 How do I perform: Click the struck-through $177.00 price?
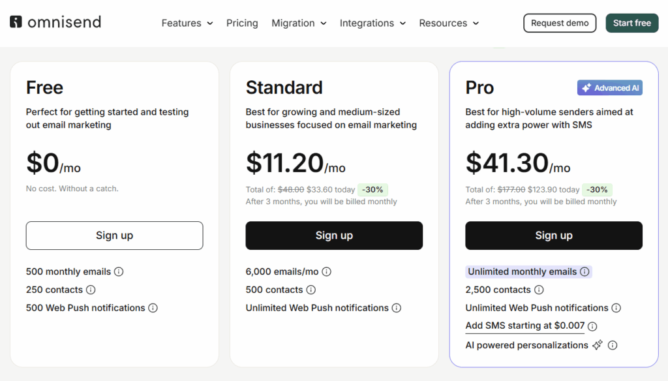[511, 190]
